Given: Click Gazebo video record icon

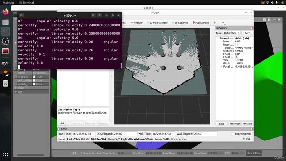Looking at the screenshot, I should [x=279, y=19].
